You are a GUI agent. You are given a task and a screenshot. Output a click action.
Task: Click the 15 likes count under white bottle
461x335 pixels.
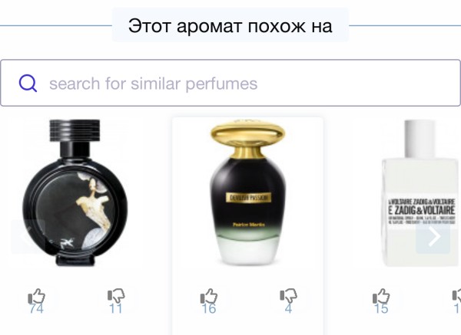pos(381,309)
